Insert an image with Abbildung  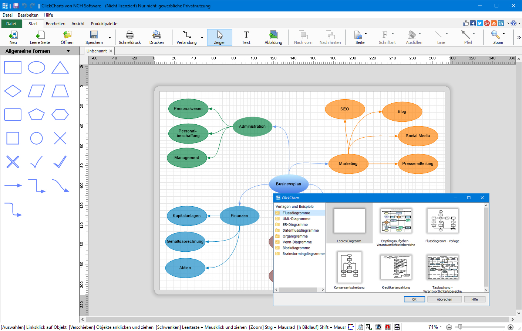point(273,38)
